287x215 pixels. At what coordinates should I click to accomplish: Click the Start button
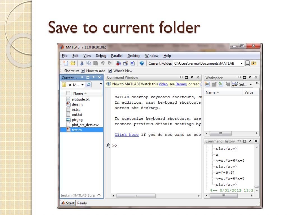click(68, 203)
